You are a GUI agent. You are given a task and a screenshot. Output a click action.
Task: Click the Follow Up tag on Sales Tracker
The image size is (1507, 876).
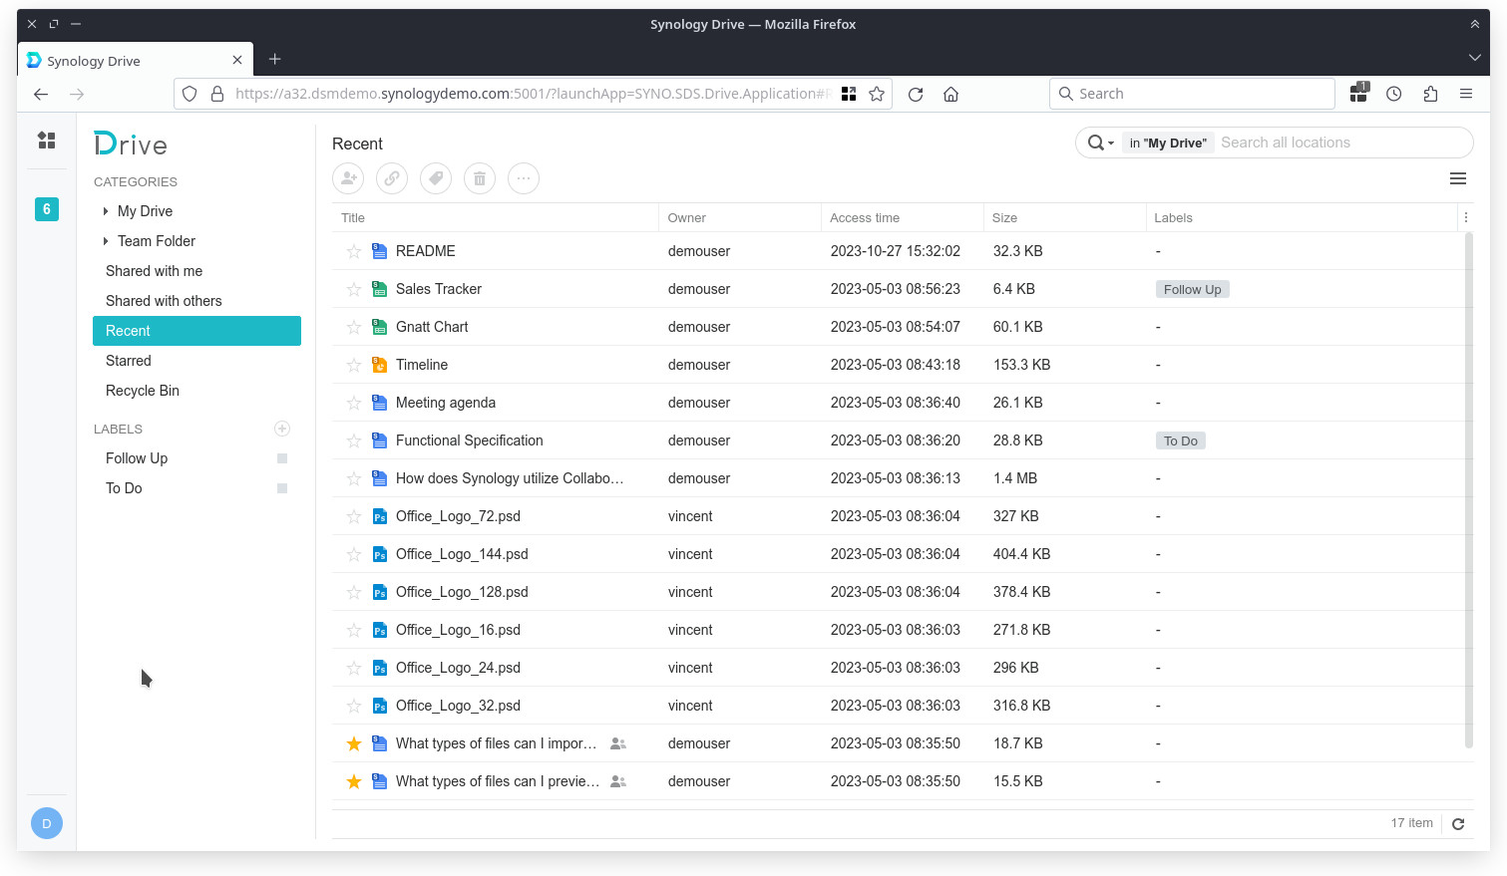click(x=1192, y=289)
